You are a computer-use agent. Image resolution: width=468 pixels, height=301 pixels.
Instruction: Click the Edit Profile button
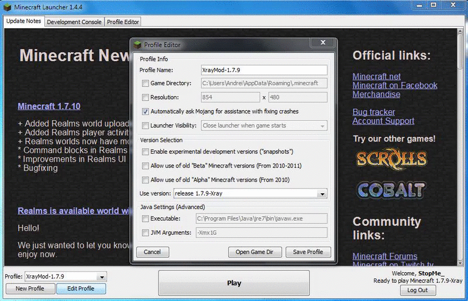(81, 289)
